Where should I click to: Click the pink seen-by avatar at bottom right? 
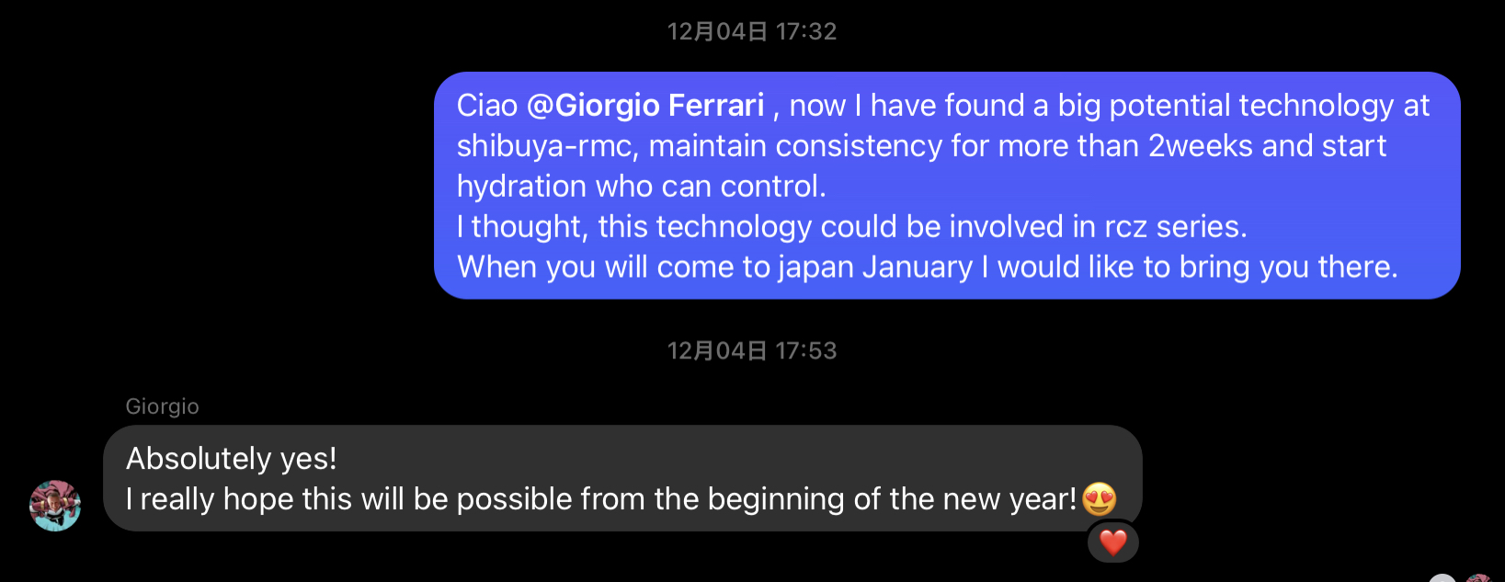tap(1478, 578)
